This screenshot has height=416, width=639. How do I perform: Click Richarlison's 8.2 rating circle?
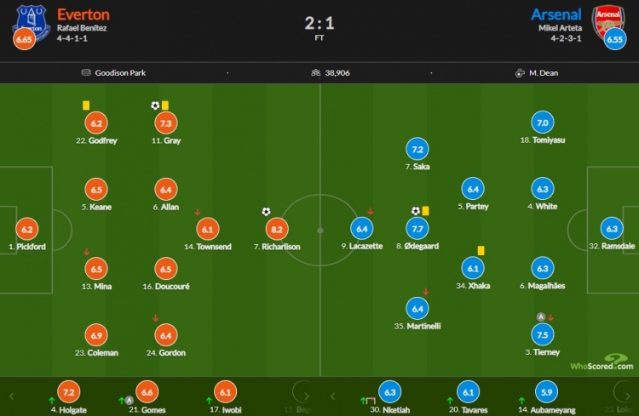(x=277, y=229)
